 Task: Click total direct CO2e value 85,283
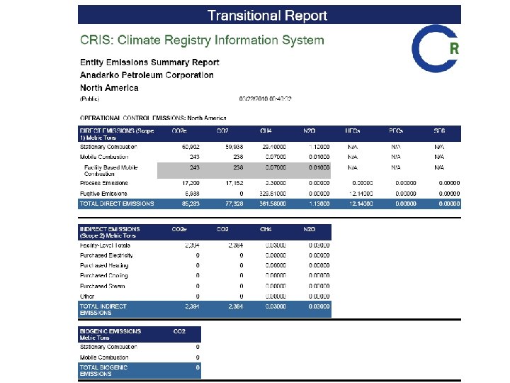tap(191, 204)
